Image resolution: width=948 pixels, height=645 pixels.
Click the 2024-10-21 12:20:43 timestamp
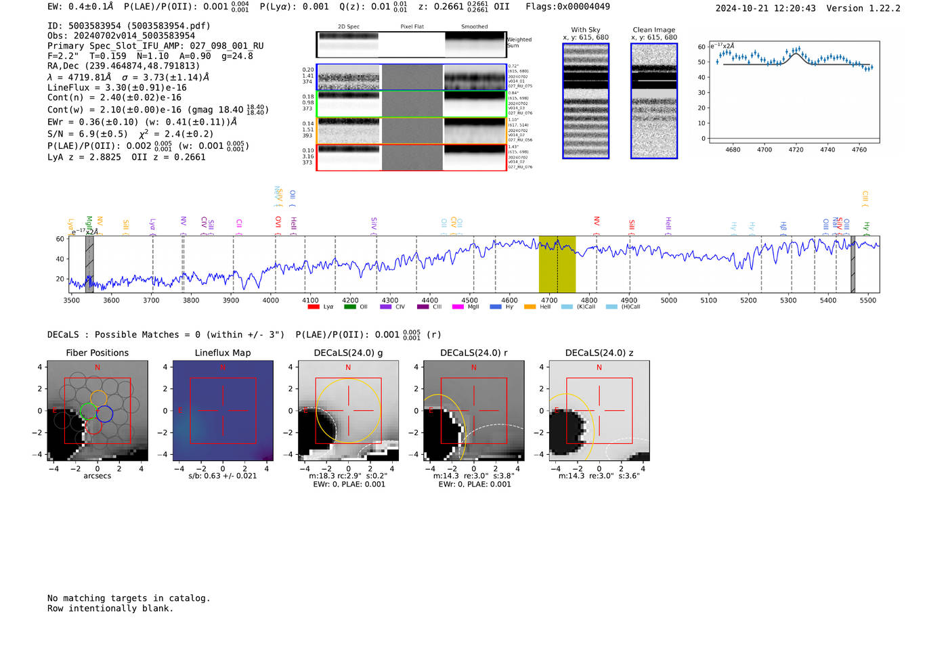[x=766, y=8]
